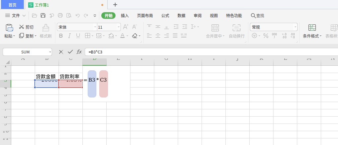This screenshot has height=145, width=338.
Task: Align text right
Action: 167,35
